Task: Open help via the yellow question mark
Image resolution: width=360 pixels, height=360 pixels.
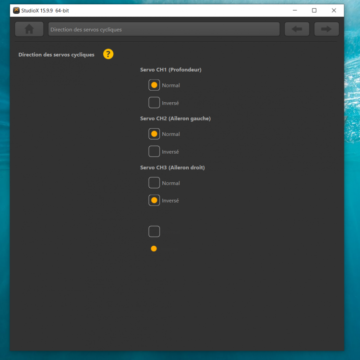Action: tap(108, 54)
